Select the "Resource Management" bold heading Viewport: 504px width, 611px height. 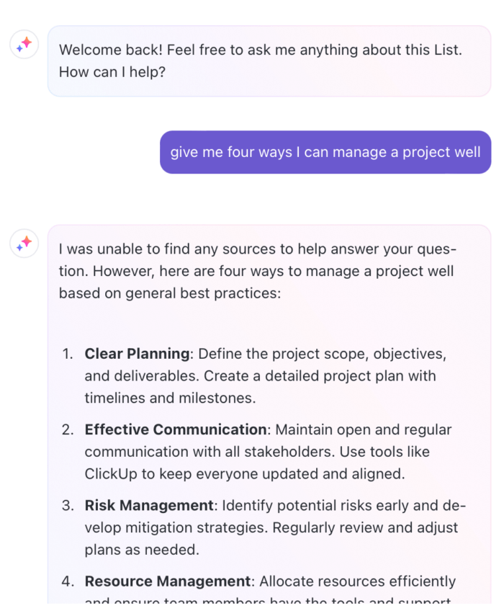(168, 581)
